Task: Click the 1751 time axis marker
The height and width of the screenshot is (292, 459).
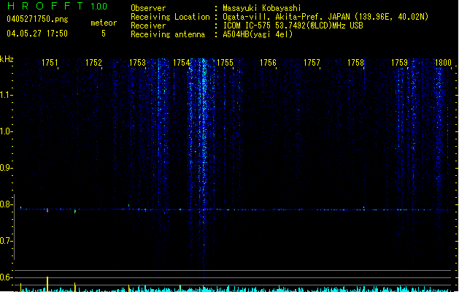Action: pos(50,63)
